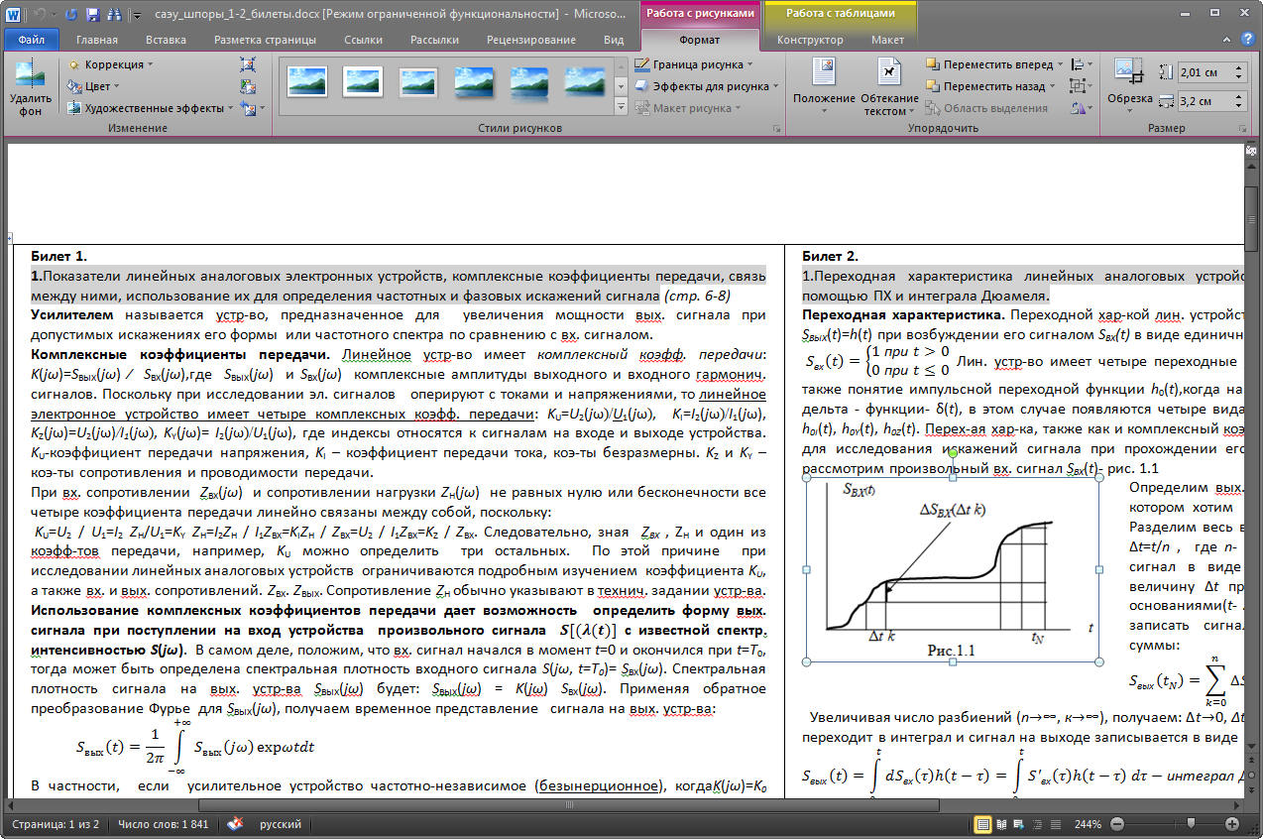Switch to Разметка страницы tab
The height and width of the screenshot is (839, 1263).
click(x=265, y=40)
